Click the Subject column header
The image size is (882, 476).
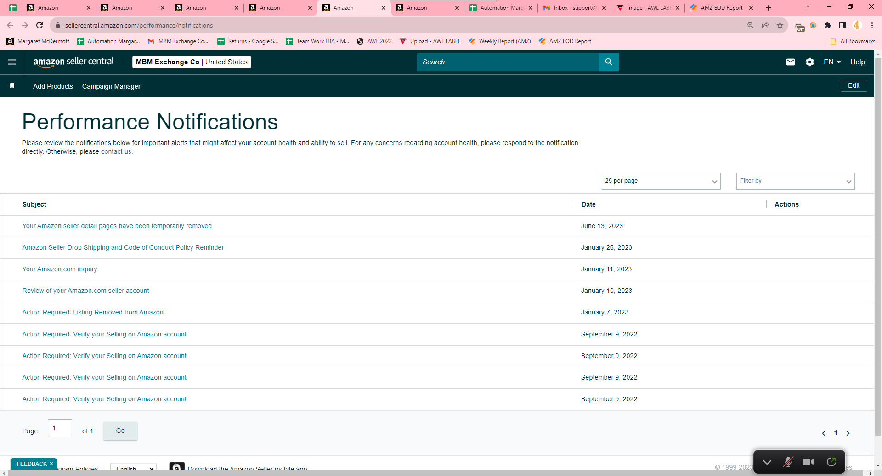click(x=34, y=204)
